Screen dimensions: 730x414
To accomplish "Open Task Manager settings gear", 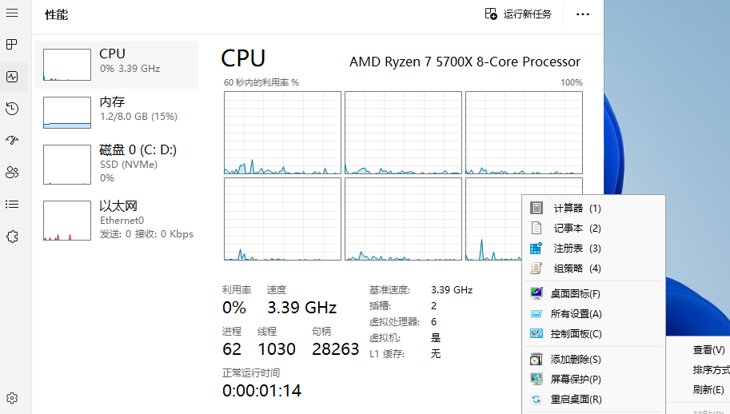I will click(x=12, y=398).
